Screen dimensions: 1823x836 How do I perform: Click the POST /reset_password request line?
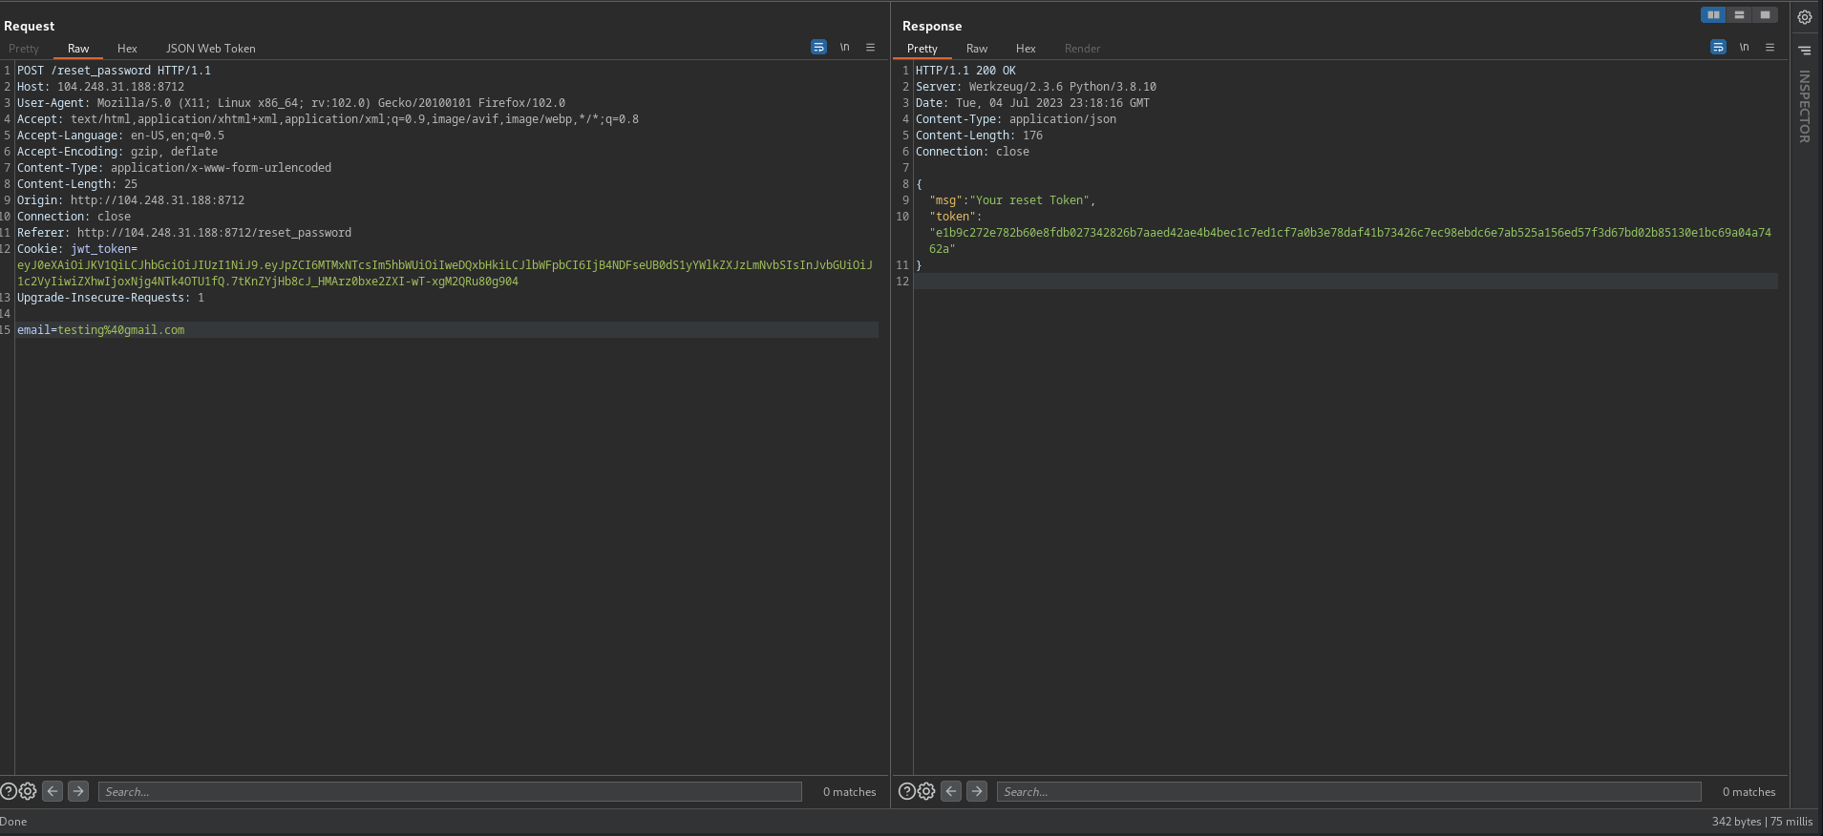(114, 71)
